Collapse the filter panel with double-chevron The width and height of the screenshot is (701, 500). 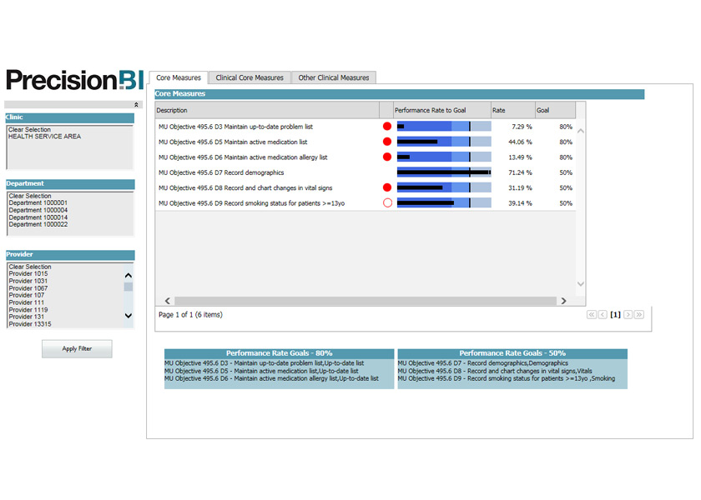(x=136, y=105)
